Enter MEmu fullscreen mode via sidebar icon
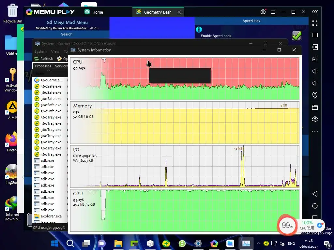Viewport: 334px width, 250px height. (x=315, y=23)
